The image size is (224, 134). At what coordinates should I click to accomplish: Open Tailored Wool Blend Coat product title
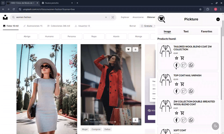[x=193, y=48]
